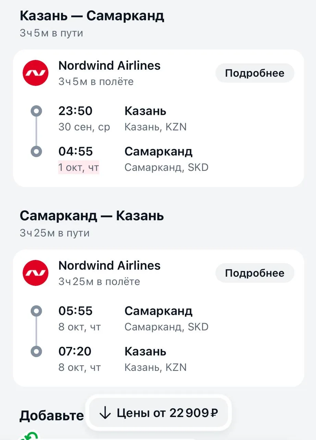The width and height of the screenshot is (316, 440).
Task: Tap the arrival dot at 07:20 Казань
Action: (x=36, y=351)
